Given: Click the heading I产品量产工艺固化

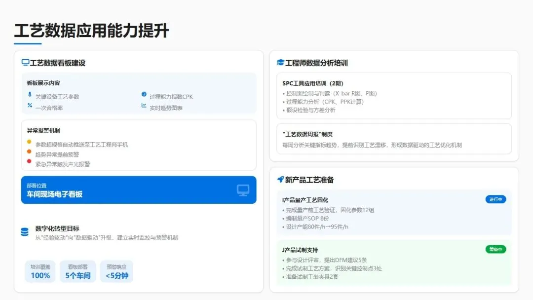Looking at the screenshot, I should point(305,200).
